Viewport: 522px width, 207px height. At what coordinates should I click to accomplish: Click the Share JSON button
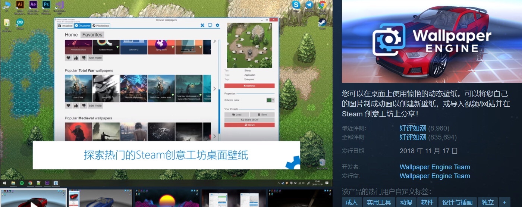click(249, 120)
